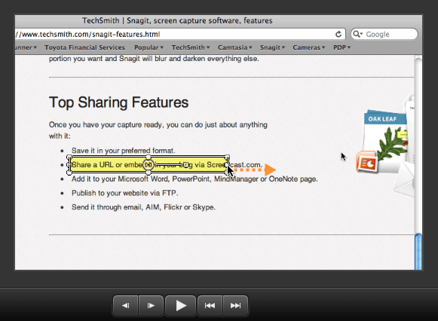This screenshot has height=321, width=438.
Task: Step forward one frame
Action: click(x=151, y=306)
